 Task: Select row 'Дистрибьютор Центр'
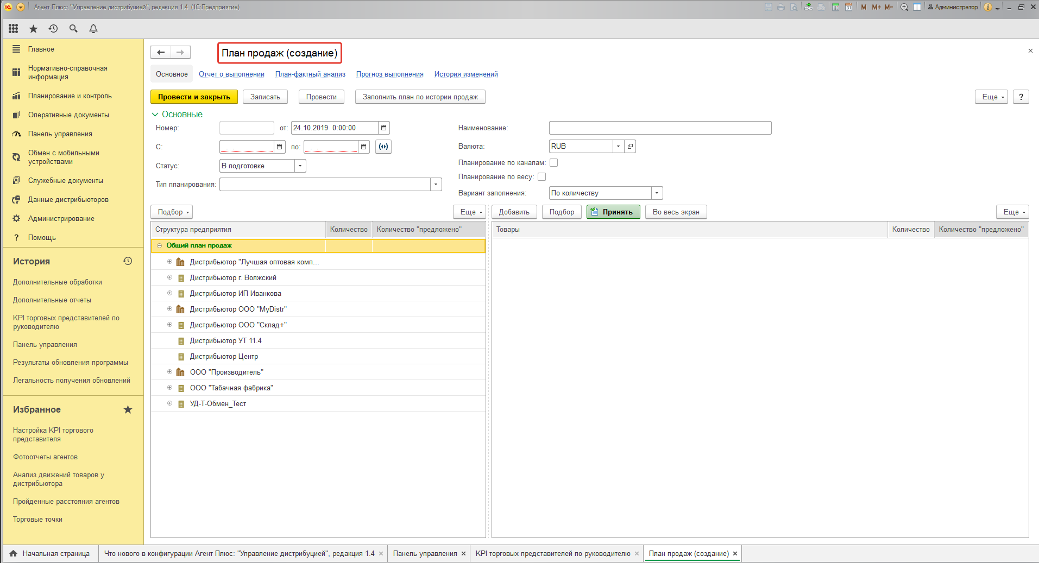click(x=318, y=356)
